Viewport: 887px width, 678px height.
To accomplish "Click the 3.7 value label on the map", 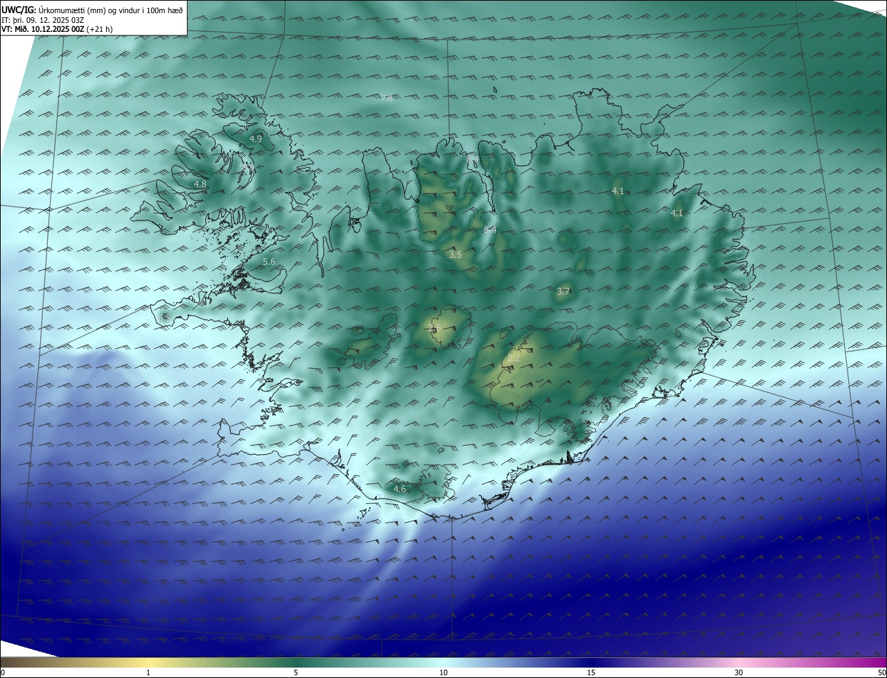I will click(563, 292).
